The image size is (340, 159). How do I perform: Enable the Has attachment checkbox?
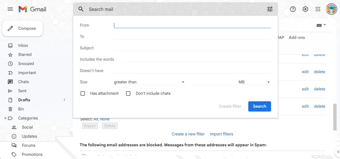[83, 93]
